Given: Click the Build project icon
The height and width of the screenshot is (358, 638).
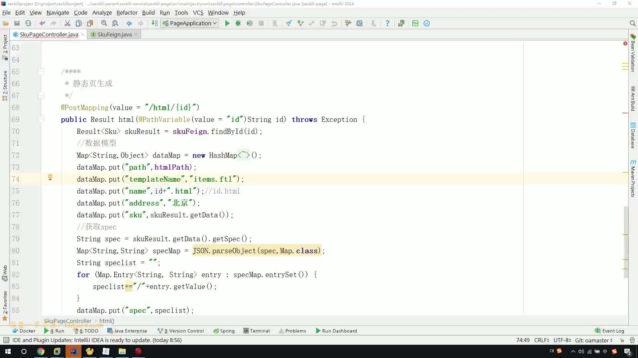Looking at the screenshot, I should (155, 23).
